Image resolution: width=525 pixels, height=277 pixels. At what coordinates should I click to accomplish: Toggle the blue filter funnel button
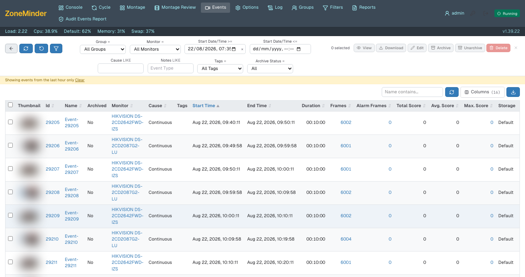coord(56,48)
